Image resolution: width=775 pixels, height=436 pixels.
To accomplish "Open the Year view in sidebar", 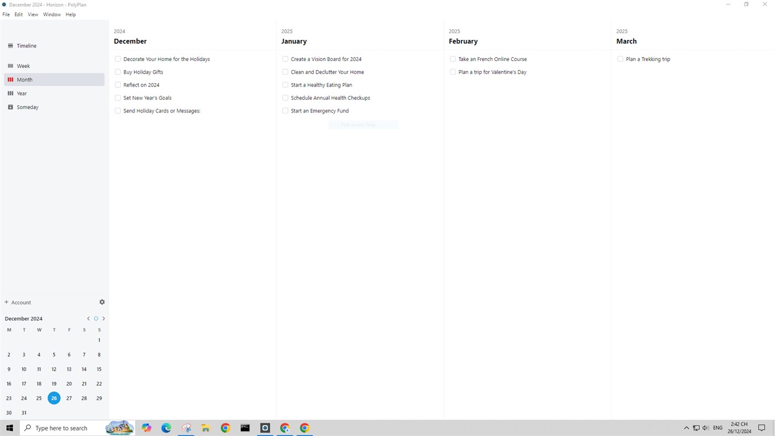I will click(54, 94).
